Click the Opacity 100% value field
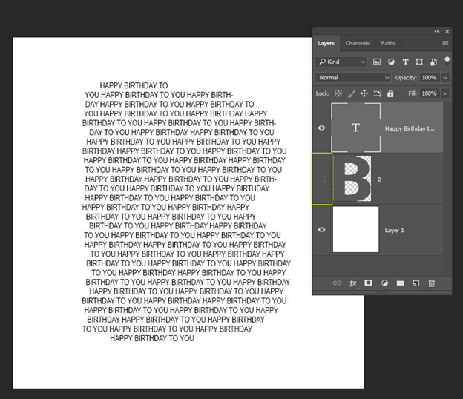This screenshot has width=463, height=399. tap(430, 78)
